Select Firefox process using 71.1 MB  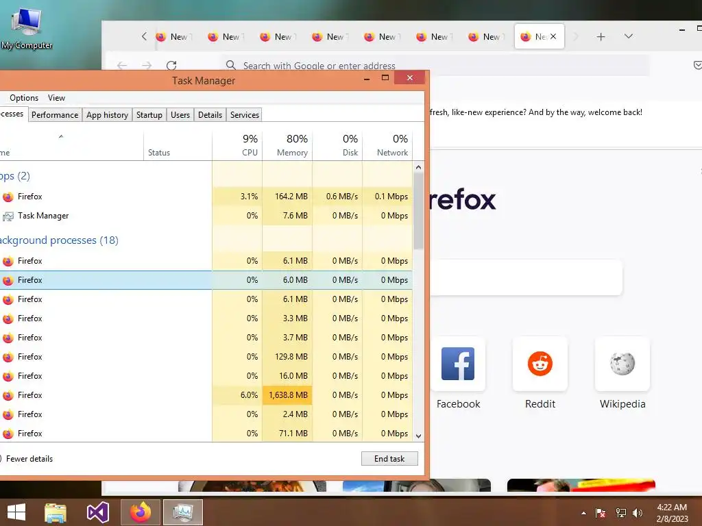coord(206,434)
